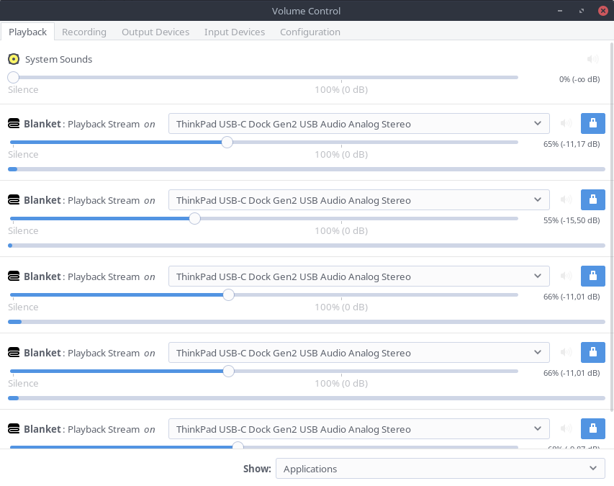
Task: Click the yellow System Sounds icon
Action: 14,59
